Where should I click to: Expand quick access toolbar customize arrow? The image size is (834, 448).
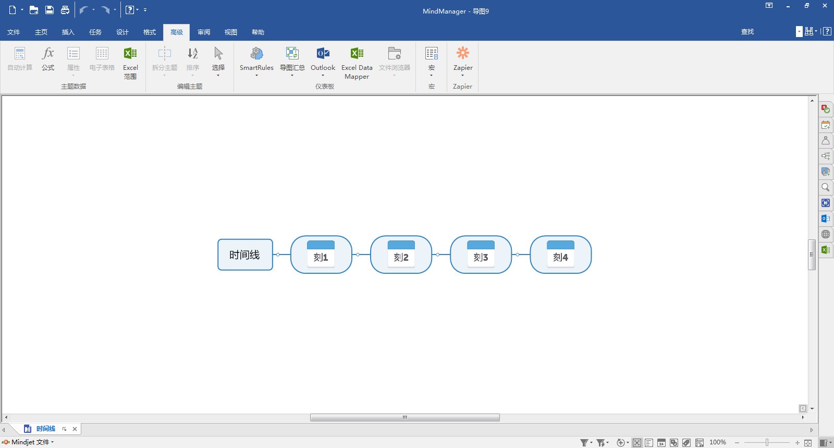(145, 10)
